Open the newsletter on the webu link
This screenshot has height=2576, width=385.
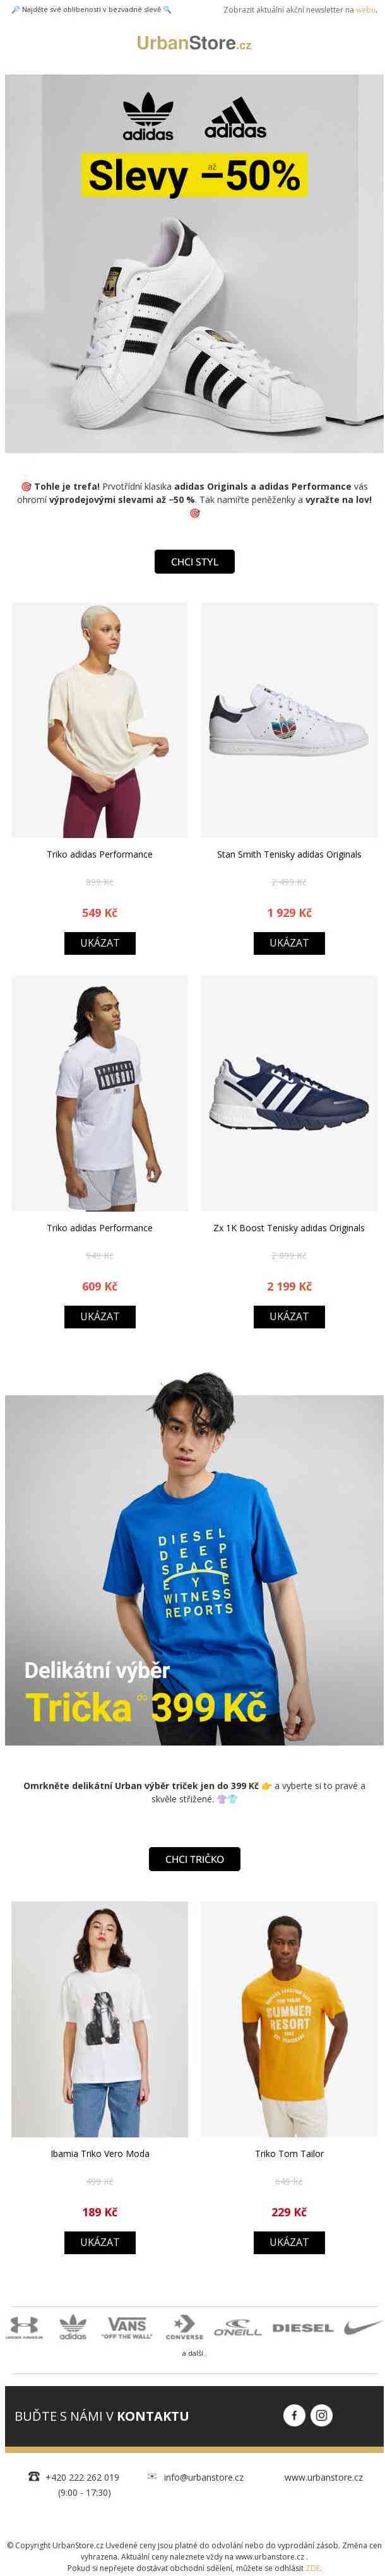pyautogui.click(x=367, y=9)
